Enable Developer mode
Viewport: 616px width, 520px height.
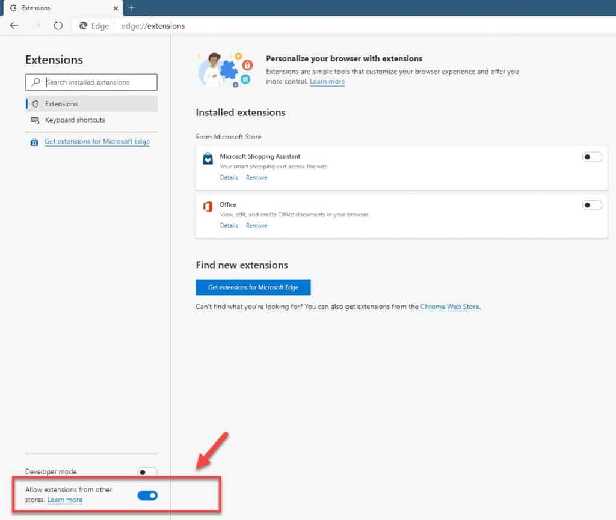tap(146, 471)
